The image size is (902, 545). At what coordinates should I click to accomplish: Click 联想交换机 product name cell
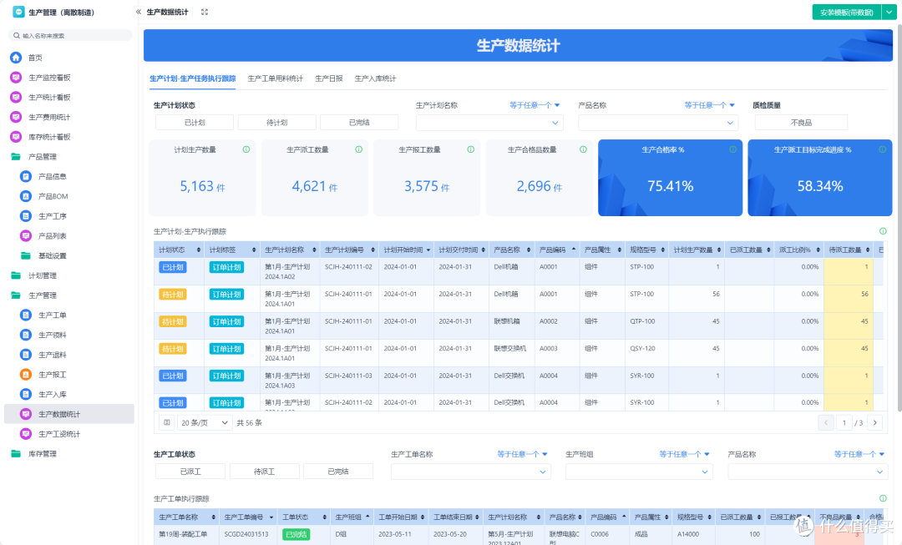point(509,348)
